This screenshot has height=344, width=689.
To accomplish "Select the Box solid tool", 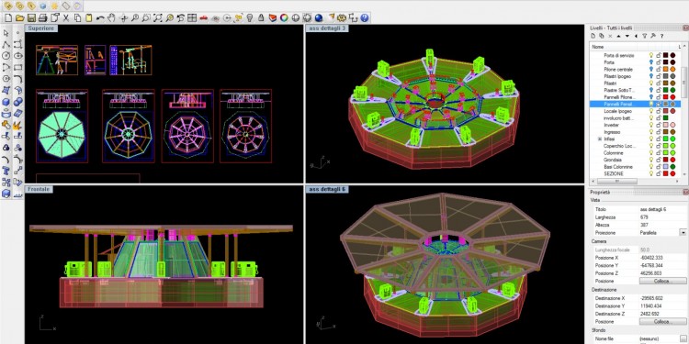I will tap(6, 102).
